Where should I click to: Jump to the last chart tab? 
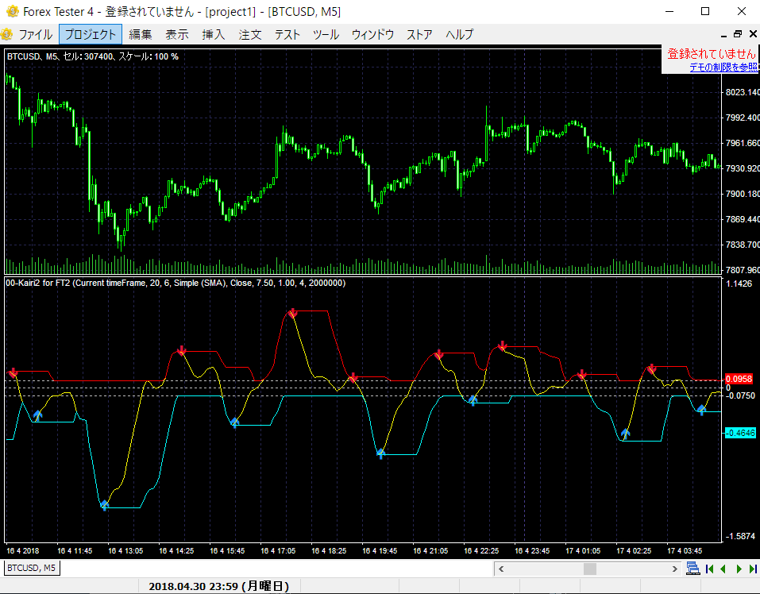(753, 569)
